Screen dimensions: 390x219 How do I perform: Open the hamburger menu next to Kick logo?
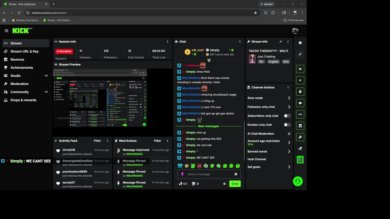coord(6,31)
